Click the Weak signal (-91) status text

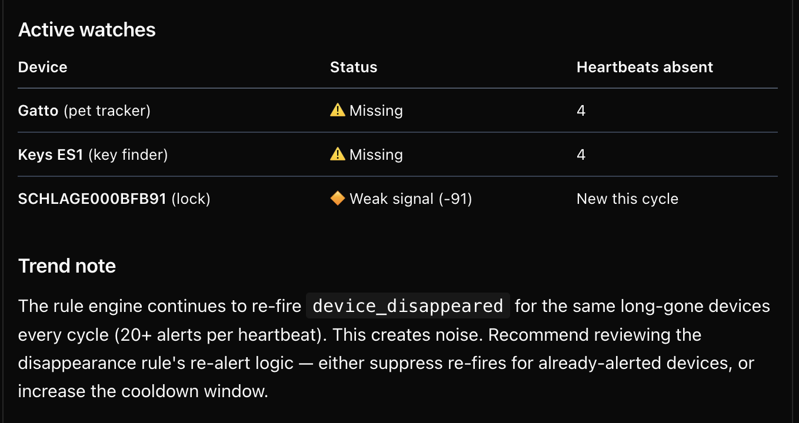tap(411, 199)
